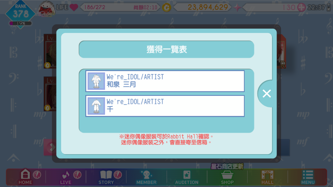Select the 千 costume thumbnail

click(96, 106)
